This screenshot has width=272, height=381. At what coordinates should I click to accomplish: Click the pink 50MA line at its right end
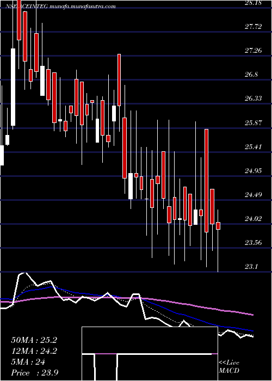click(252, 315)
